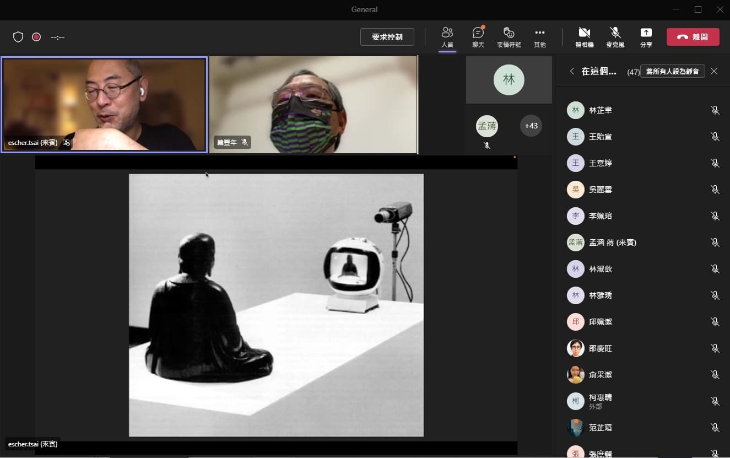Open the 其他 more options menu
Viewport: 730px width, 458px height.
(x=539, y=36)
